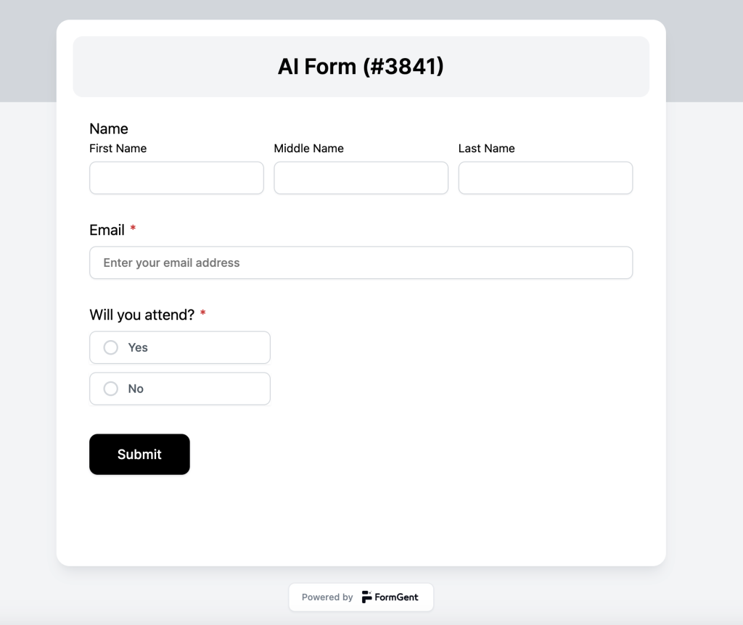743x625 pixels.
Task: Open the Powered by FormGent link
Action: pos(361,597)
